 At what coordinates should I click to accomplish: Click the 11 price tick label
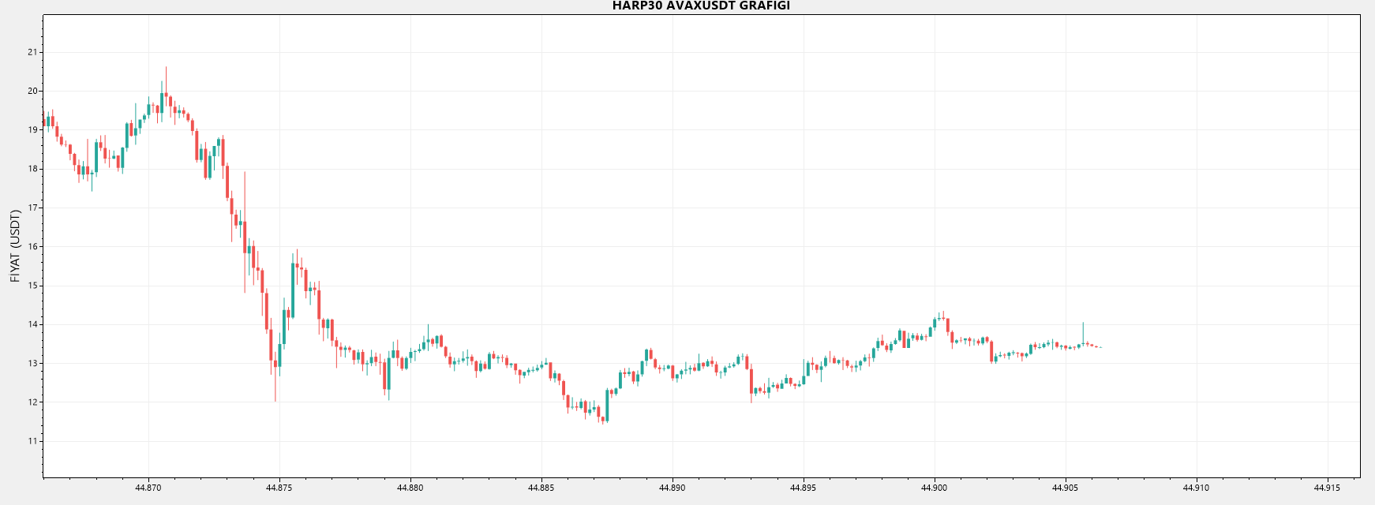[x=32, y=441]
